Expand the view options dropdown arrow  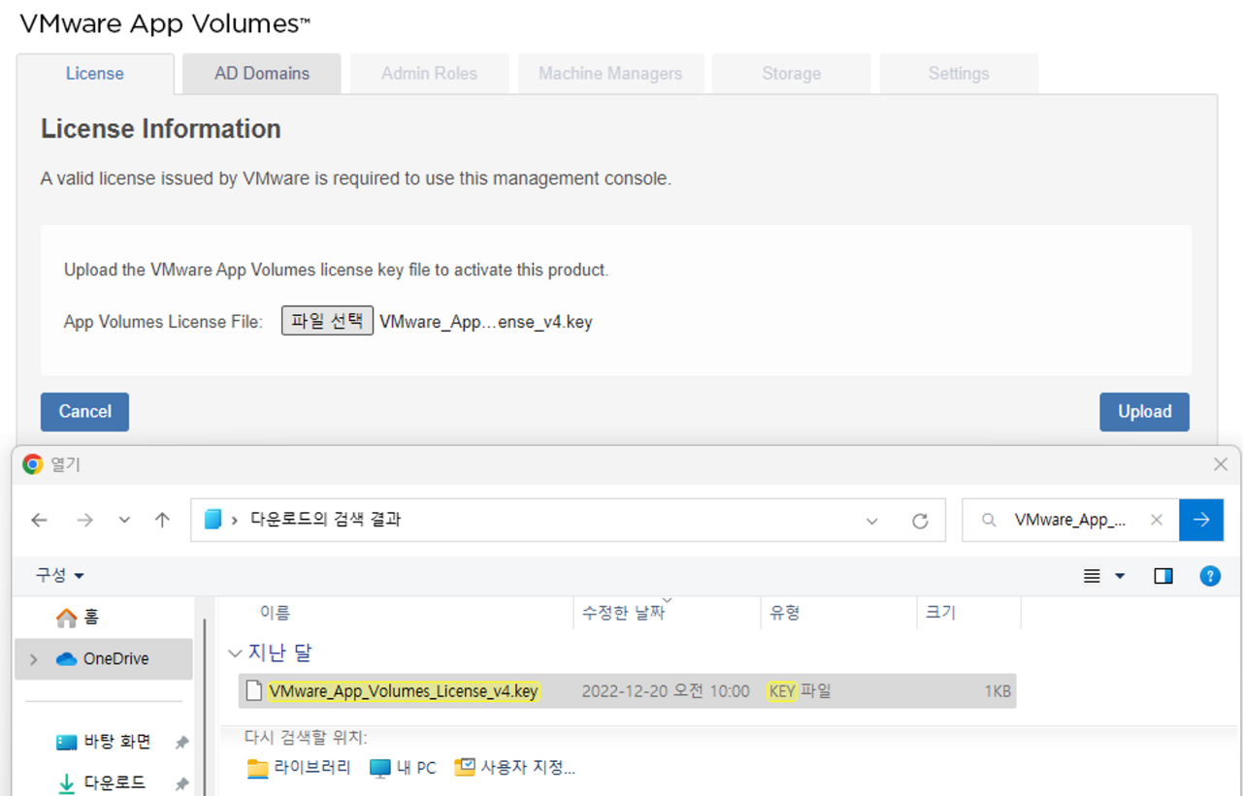point(1120,576)
